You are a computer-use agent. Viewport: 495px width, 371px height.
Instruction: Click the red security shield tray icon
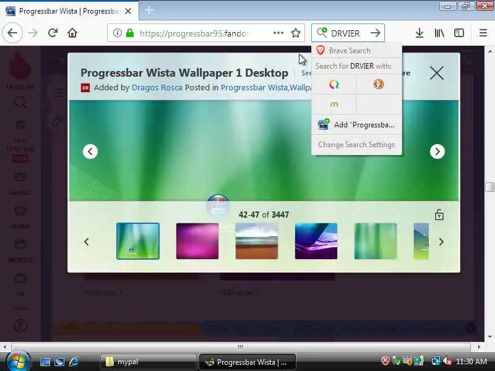tap(385, 360)
